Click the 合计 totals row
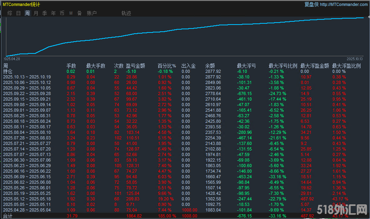Image resolution: width=370 pixels, height=219 pixels. point(8,216)
